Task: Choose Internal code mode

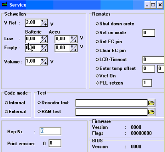Action: (x=15, y=103)
